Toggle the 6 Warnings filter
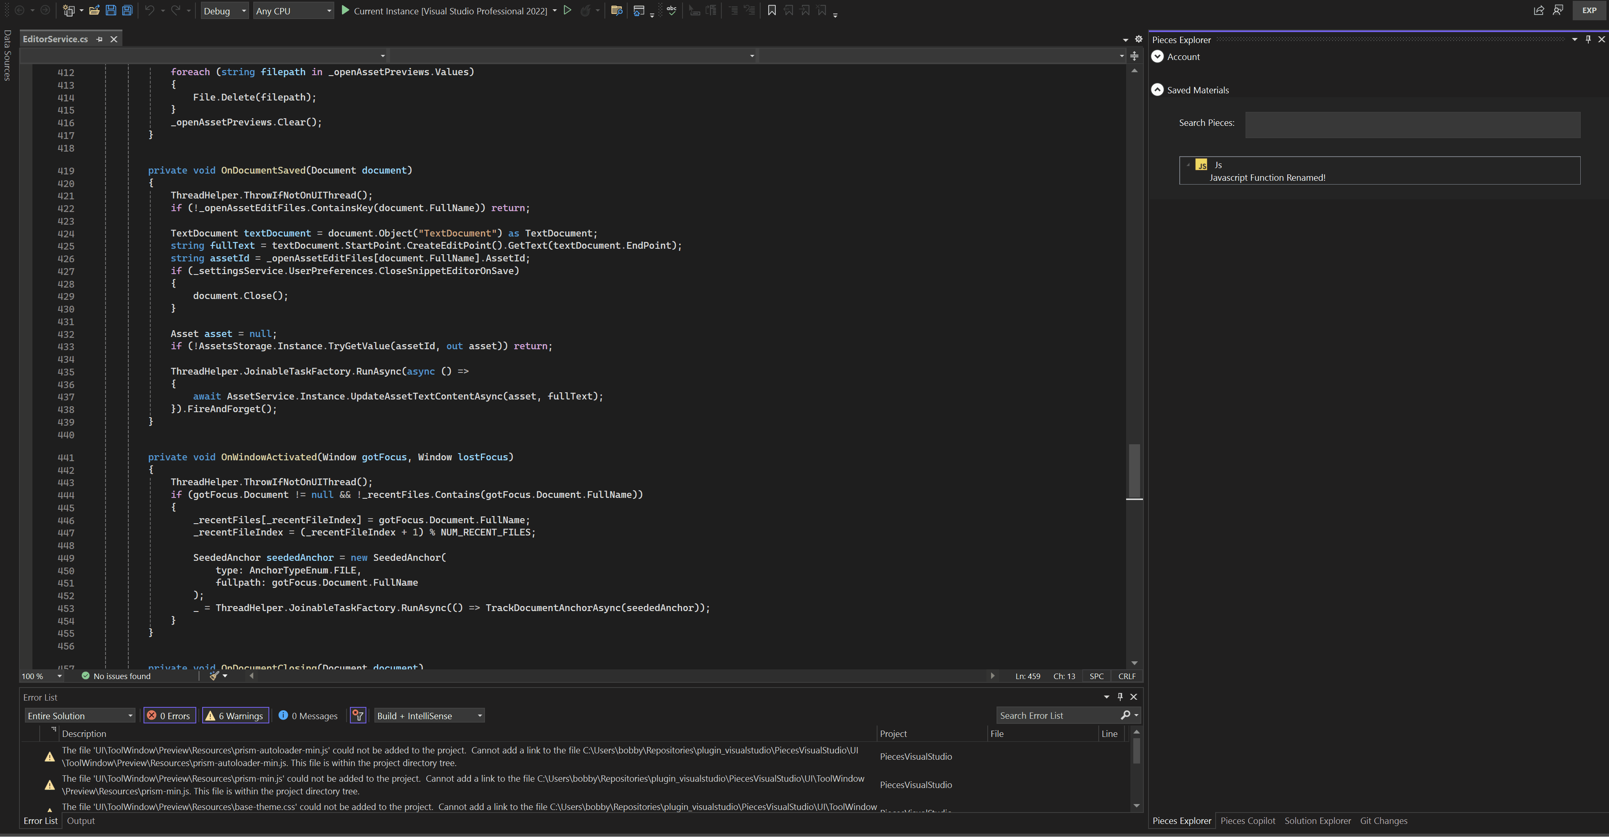Image resolution: width=1609 pixels, height=837 pixels. (236, 716)
